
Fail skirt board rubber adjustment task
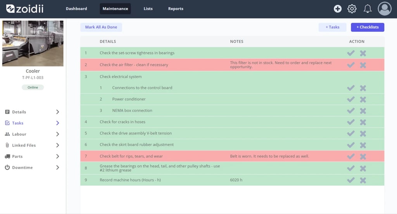[363, 145]
